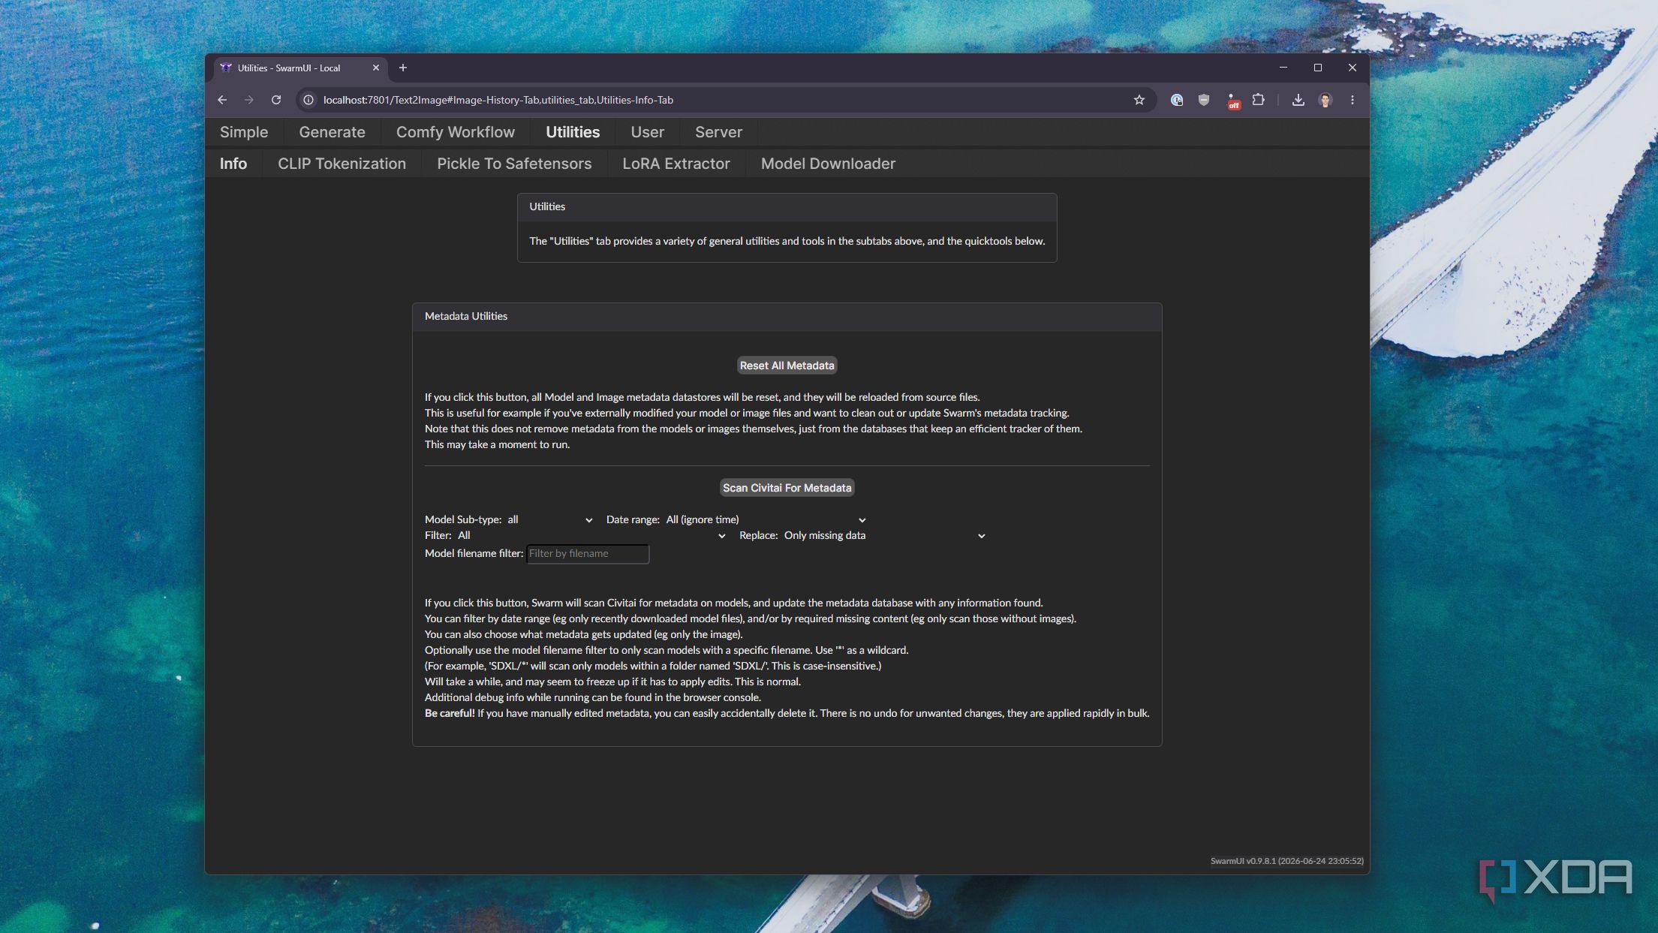Open the Model Downloader subtab

click(x=828, y=164)
